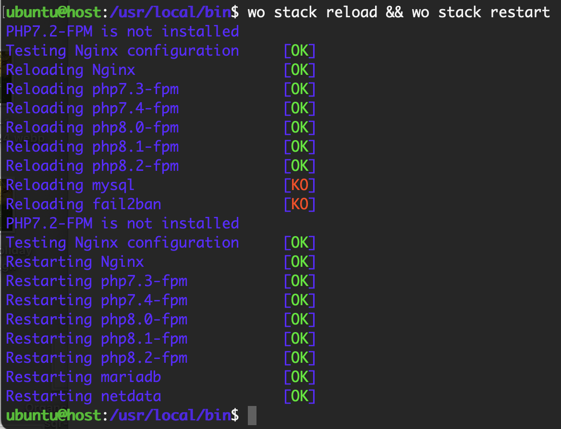Click the 'Restarting mariadb' text
The height and width of the screenshot is (429, 561).
[83, 377]
